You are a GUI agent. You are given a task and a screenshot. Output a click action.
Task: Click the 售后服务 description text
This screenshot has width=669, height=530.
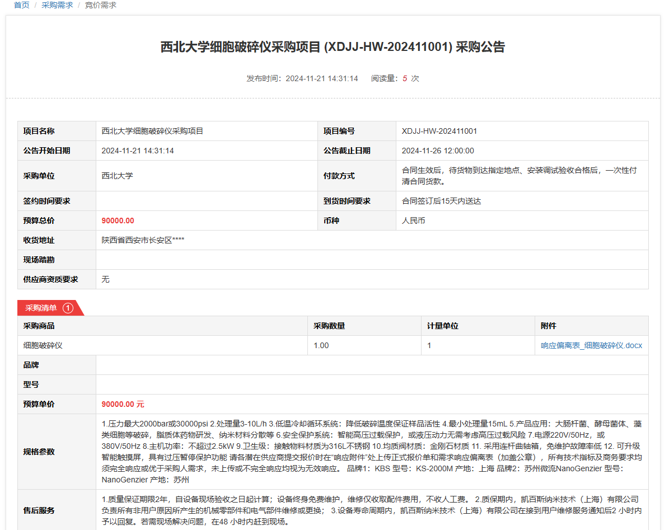click(x=370, y=510)
